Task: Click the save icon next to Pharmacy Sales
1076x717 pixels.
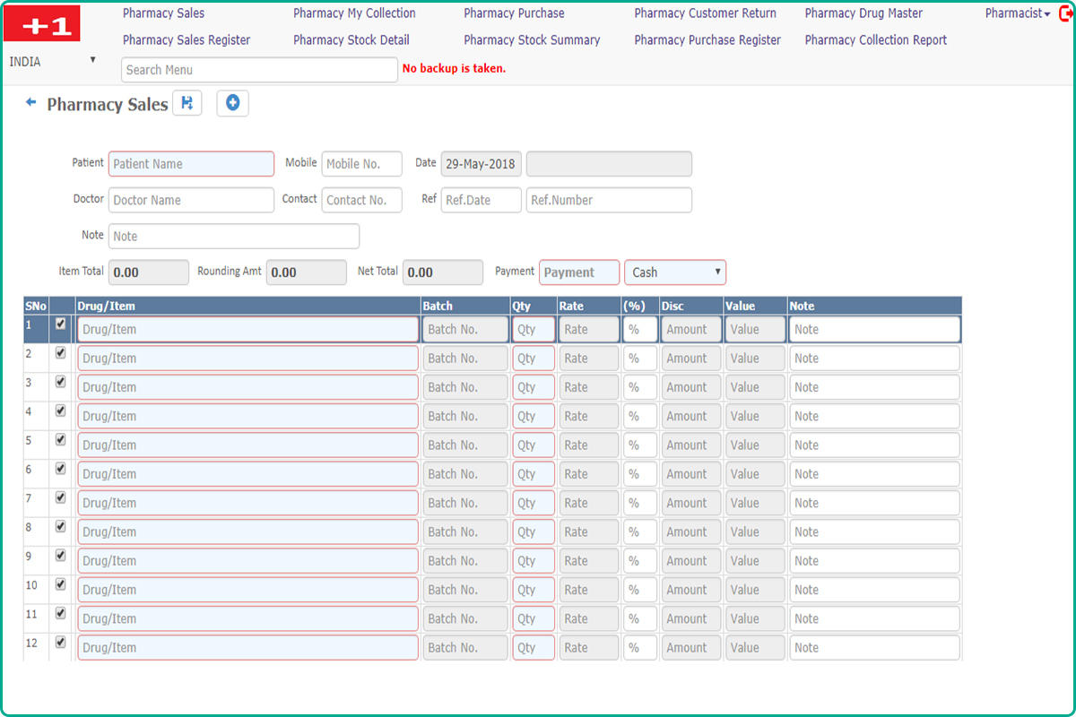Action: 187,104
